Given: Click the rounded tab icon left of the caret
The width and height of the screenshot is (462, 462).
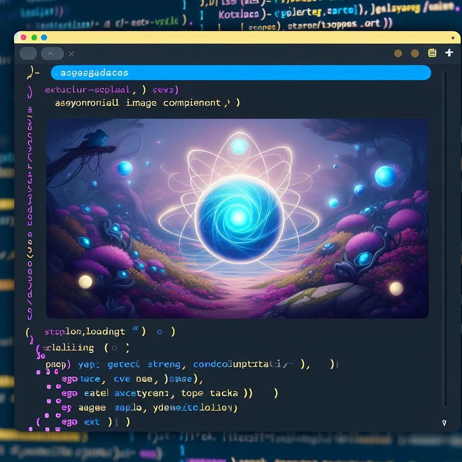Looking at the screenshot, I should (28, 53).
